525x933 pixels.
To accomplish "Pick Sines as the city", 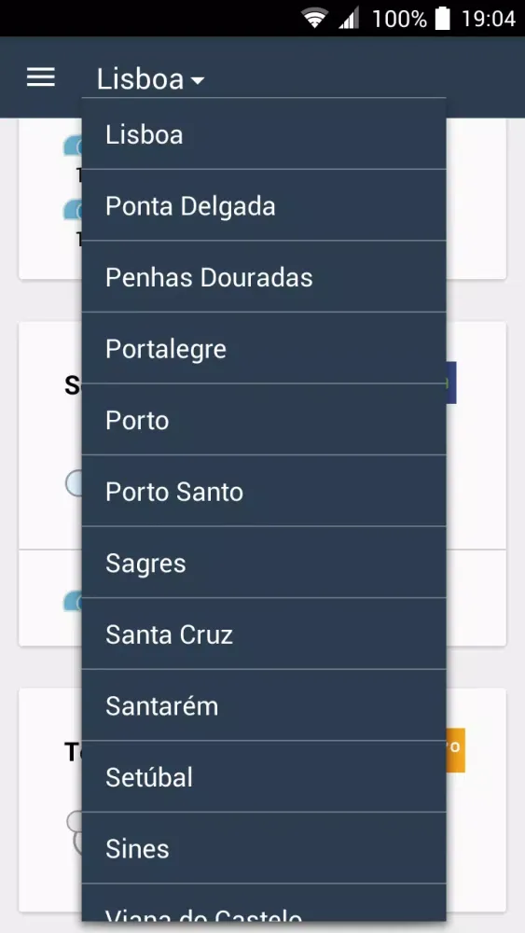I will 264,848.
